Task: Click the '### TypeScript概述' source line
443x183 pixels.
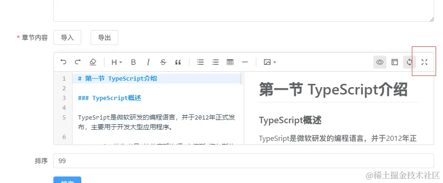Action: click(x=109, y=98)
